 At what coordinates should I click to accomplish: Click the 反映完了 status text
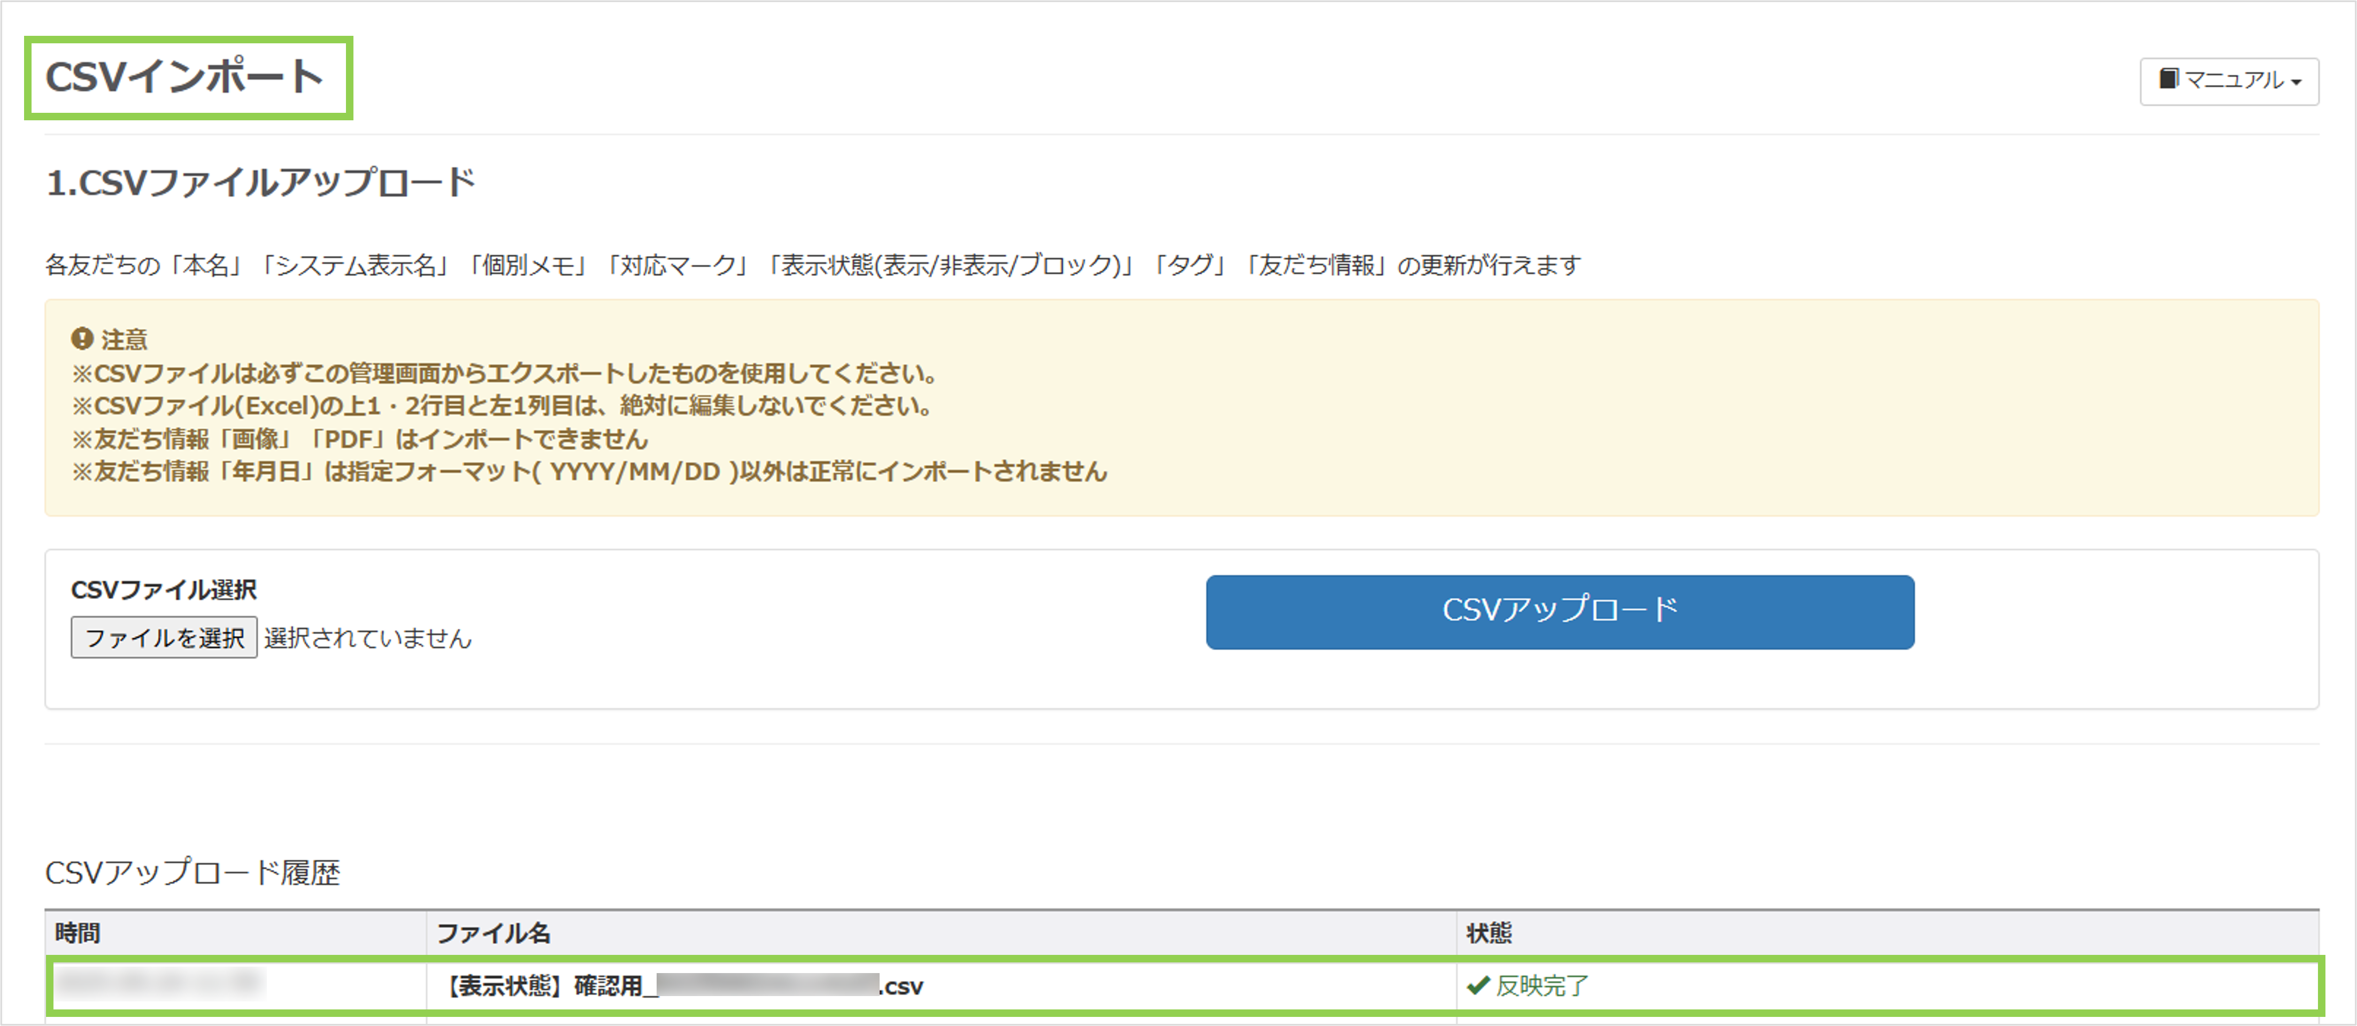[1543, 986]
